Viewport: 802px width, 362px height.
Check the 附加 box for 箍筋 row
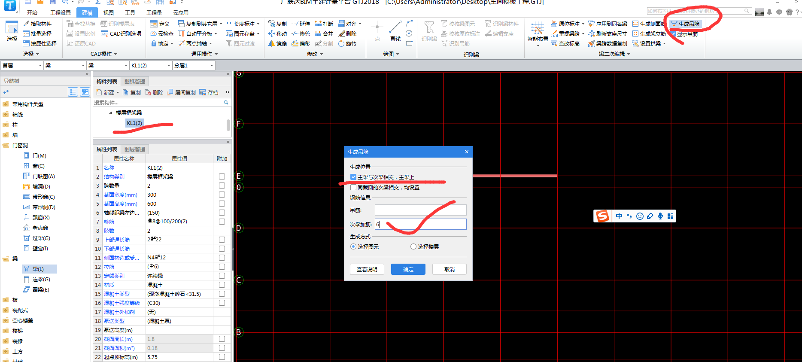coord(222,222)
